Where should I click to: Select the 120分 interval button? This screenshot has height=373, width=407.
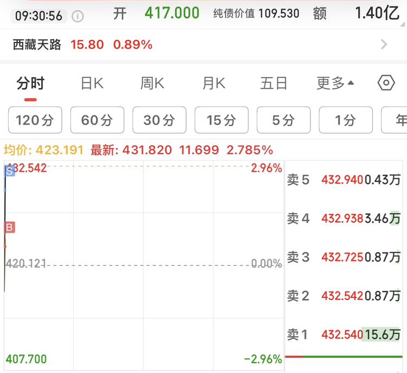35,120
